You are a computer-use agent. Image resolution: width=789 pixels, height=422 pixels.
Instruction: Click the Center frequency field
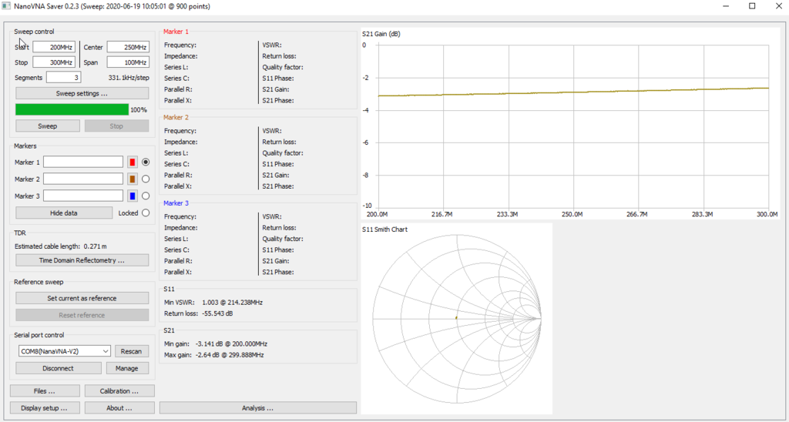click(128, 47)
